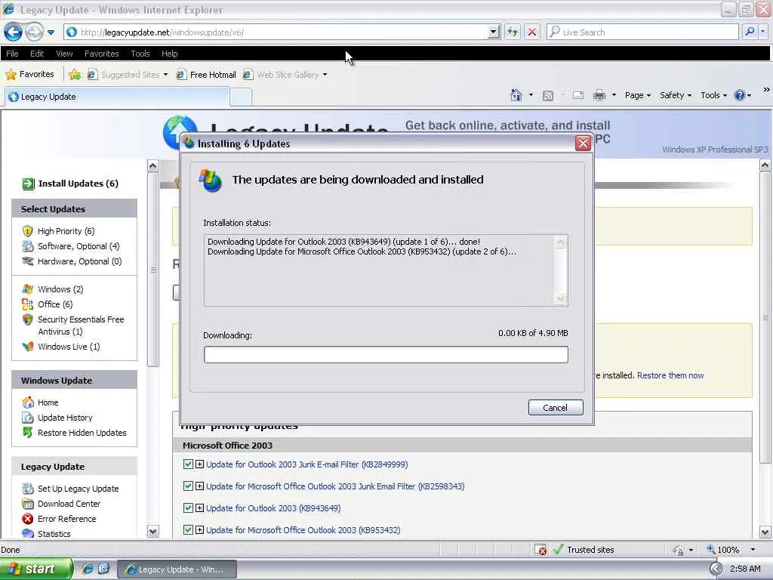Open Set Up Legacy Update link

pyautogui.click(x=78, y=489)
